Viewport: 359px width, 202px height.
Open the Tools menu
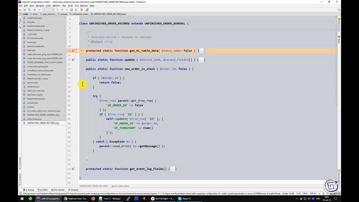(x=70, y=6)
